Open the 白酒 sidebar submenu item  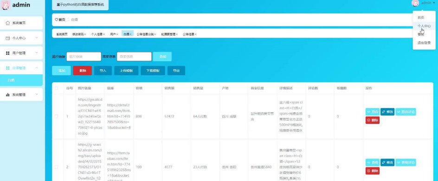(x=22, y=80)
